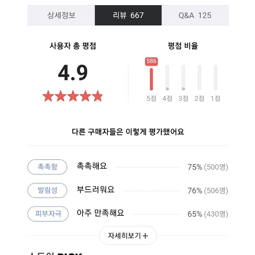Click the 5점 rating bar
Viewport: 255px width, 255px height.
[x=151, y=78]
